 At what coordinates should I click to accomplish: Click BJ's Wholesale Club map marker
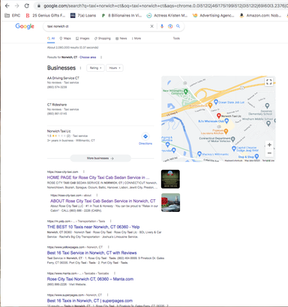click(x=226, y=121)
